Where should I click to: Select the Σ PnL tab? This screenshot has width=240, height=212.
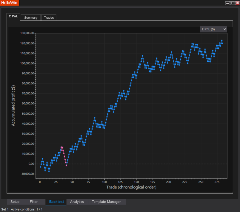13,16
